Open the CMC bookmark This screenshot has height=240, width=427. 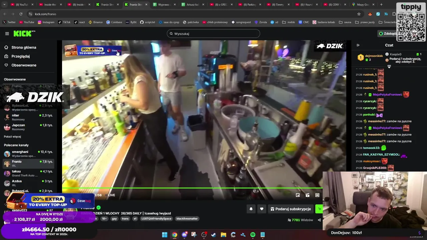click(x=304, y=22)
